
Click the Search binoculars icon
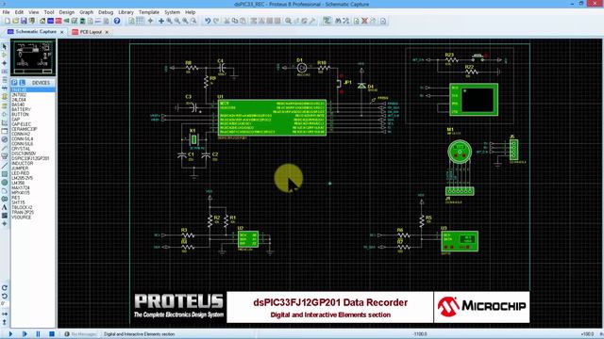tap(338, 21)
